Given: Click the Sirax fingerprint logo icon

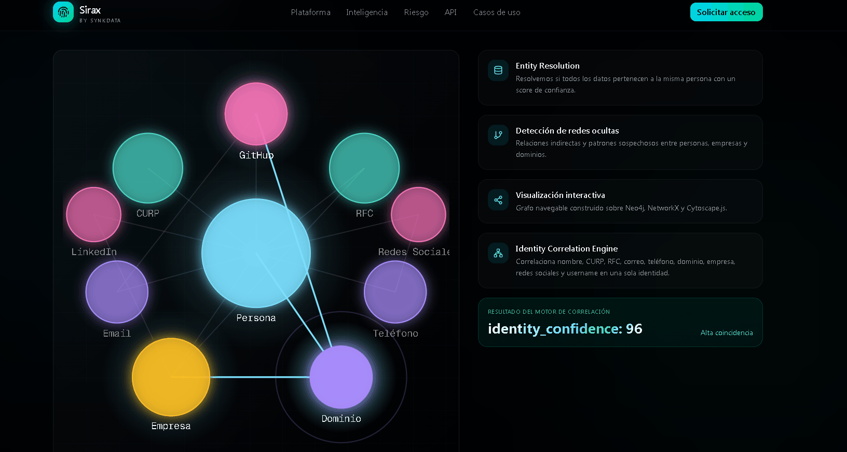Looking at the screenshot, I should pyautogui.click(x=63, y=11).
